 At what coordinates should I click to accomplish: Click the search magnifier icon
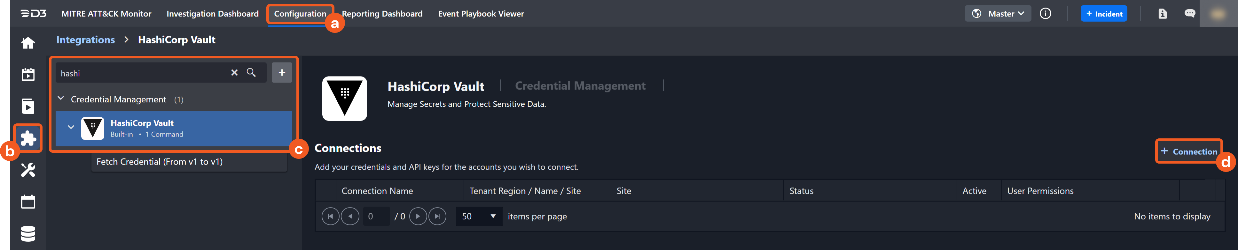[251, 73]
